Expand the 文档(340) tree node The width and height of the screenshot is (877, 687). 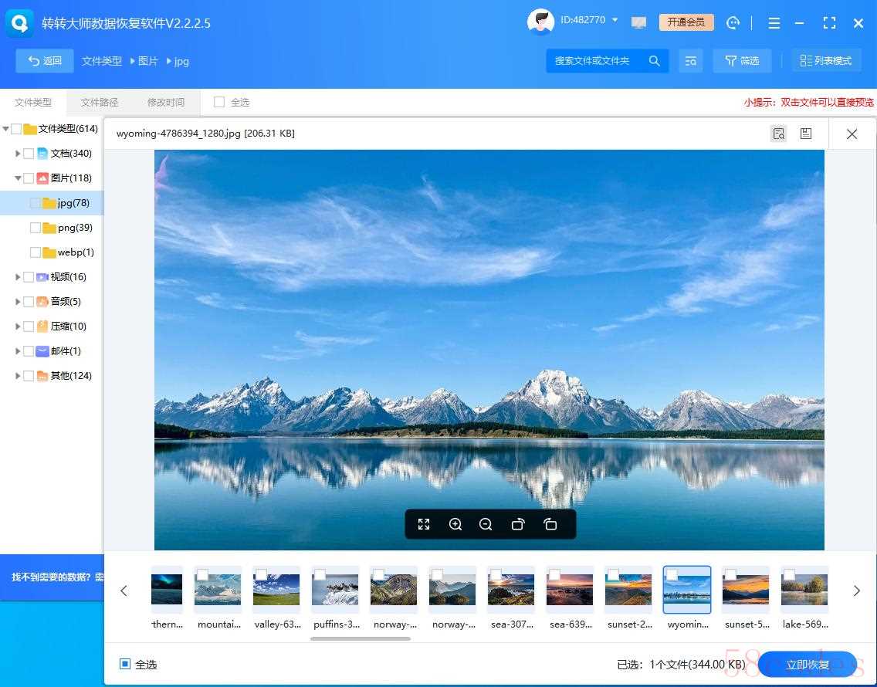pyautogui.click(x=18, y=154)
